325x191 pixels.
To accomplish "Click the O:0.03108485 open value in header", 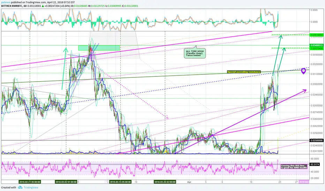I will pos(79,6).
